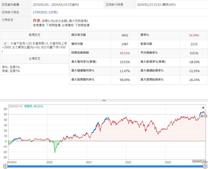This screenshot has height=169, width=208.
Task: Click the 2021 label on chart timeline
Action: (89, 162)
